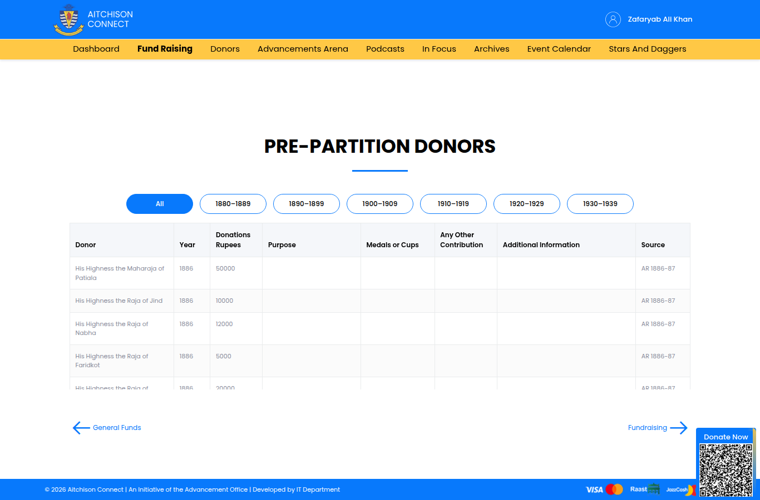Click AR 1886-87 source in Jind row
The height and width of the screenshot is (500, 760).
(658, 301)
